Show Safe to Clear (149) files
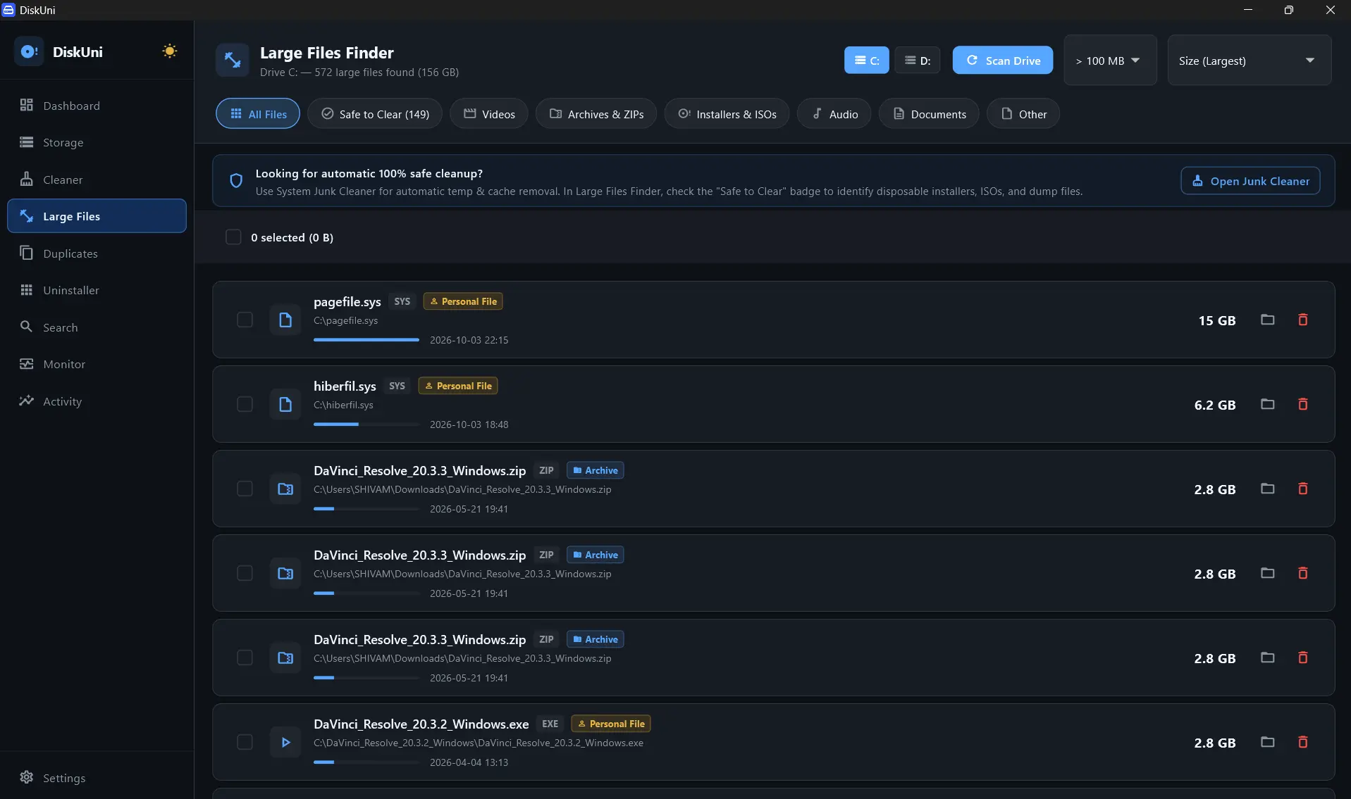Screen dimensions: 1351x799 (x=375, y=114)
